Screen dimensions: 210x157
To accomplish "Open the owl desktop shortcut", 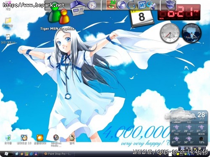I will point(72,138).
